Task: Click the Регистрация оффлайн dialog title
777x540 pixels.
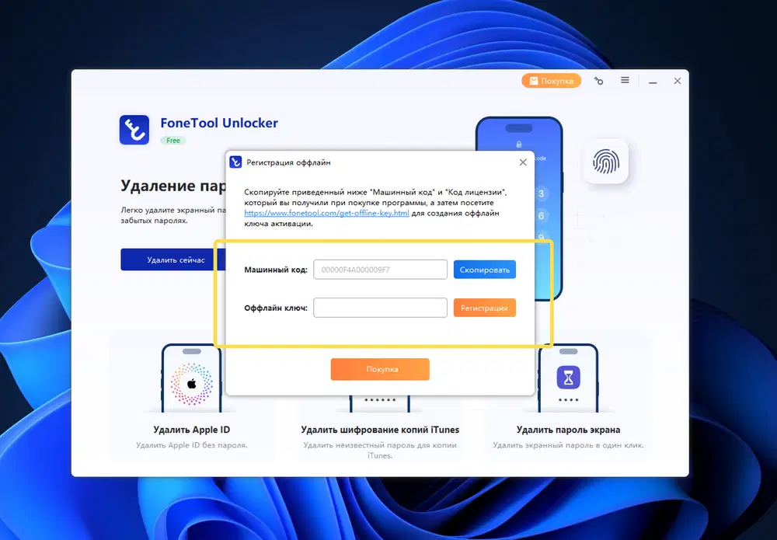Action: [x=288, y=162]
